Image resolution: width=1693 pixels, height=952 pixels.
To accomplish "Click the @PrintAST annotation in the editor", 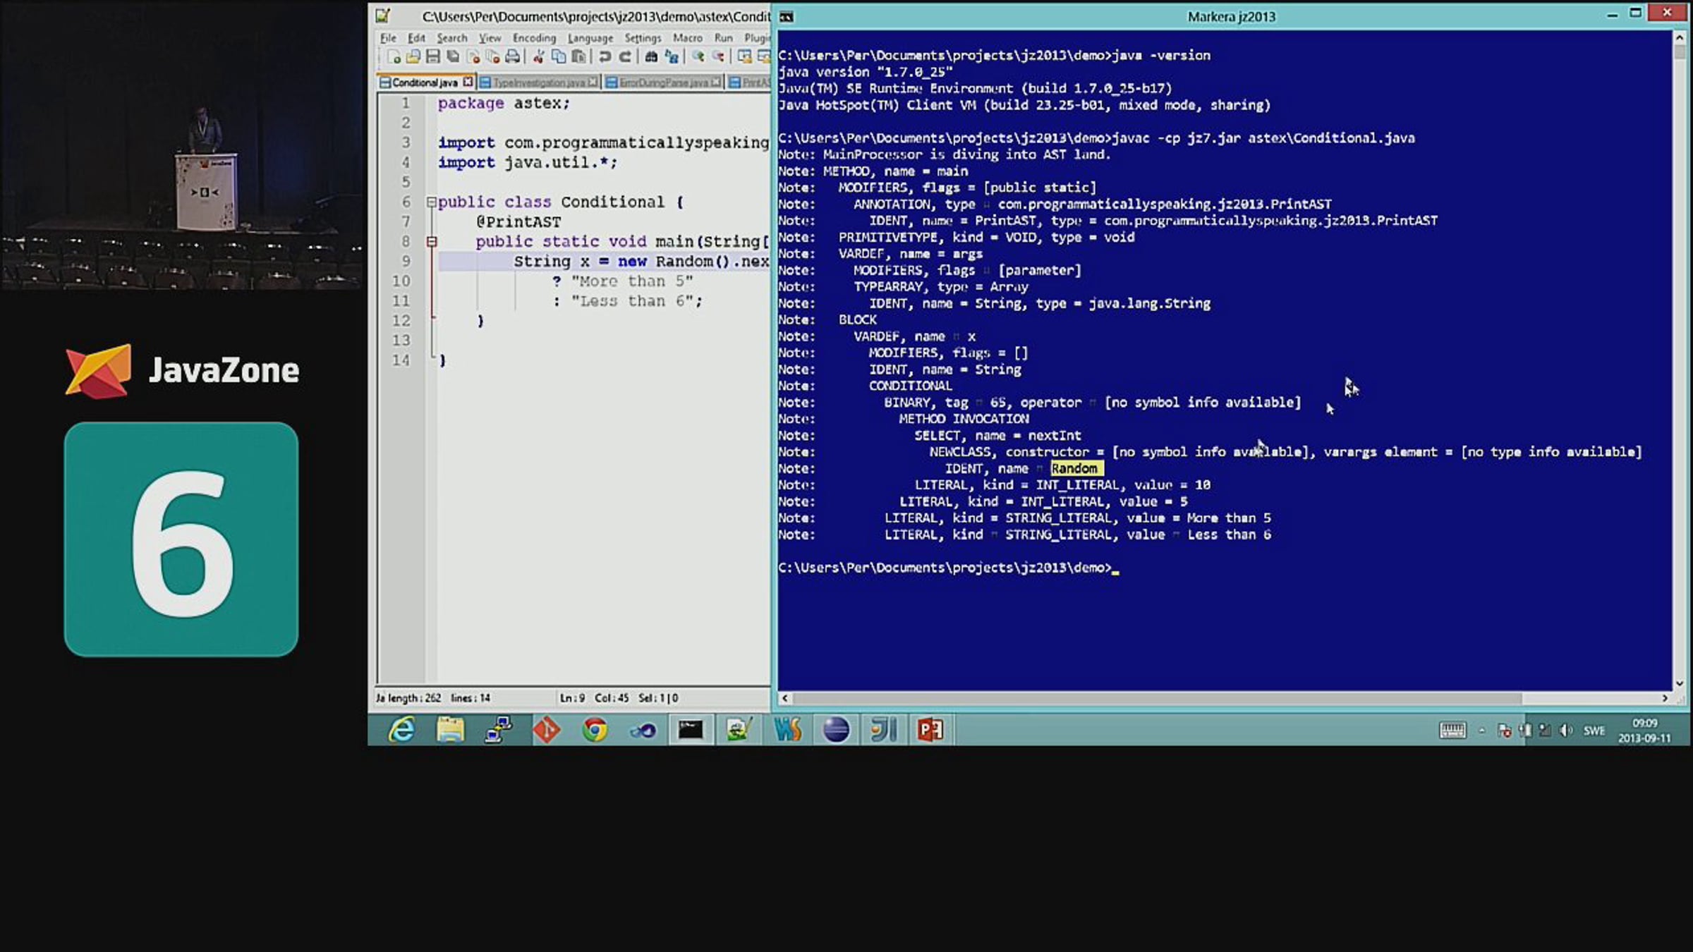I will (518, 221).
